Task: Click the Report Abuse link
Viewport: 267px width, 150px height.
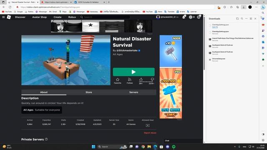Action: (x=150, y=133)
